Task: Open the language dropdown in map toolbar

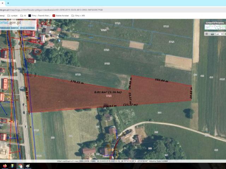Action: [220, 34]
